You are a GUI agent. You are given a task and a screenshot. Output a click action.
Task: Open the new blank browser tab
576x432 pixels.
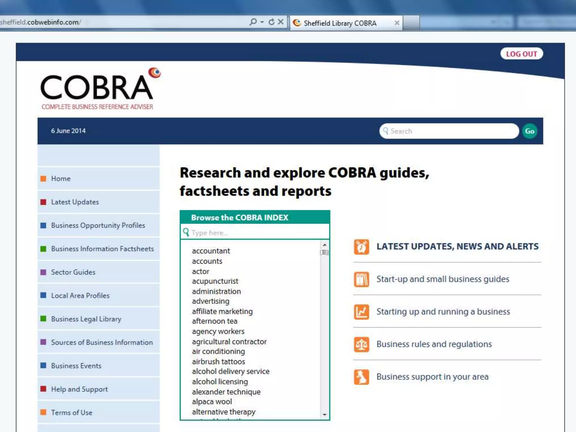click(x=411, y=23)
